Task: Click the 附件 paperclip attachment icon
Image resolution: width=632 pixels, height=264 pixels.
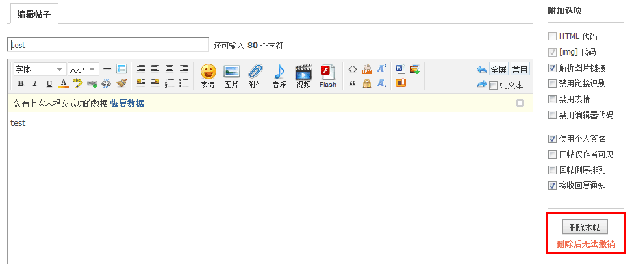Action: (255, 75)
